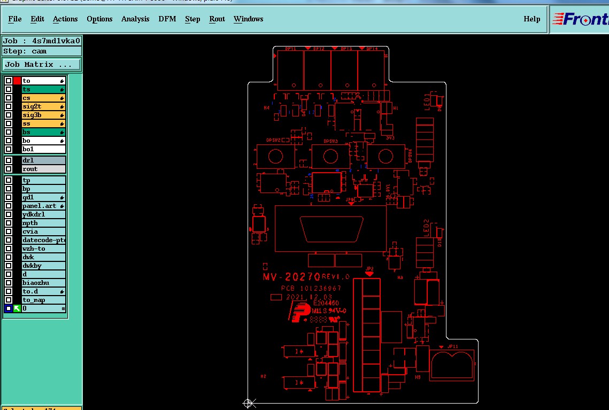Open the Help menu
This screenshot has width=609, height=410.
(531, 19)
